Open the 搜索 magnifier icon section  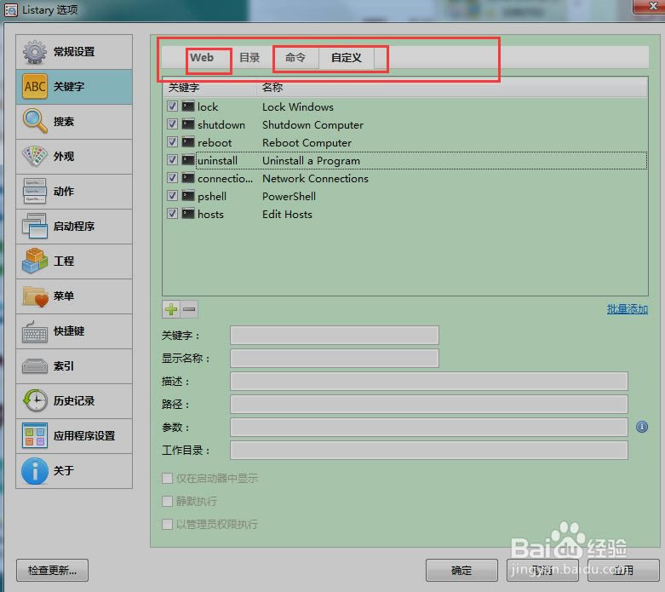pyautogui.click(x=35, y=121)
